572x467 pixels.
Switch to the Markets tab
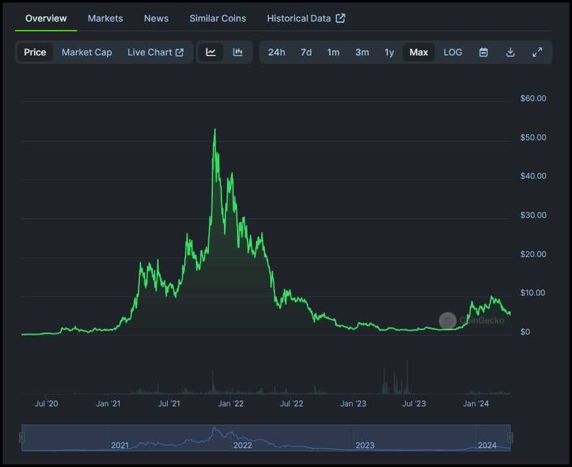[105, 18]
